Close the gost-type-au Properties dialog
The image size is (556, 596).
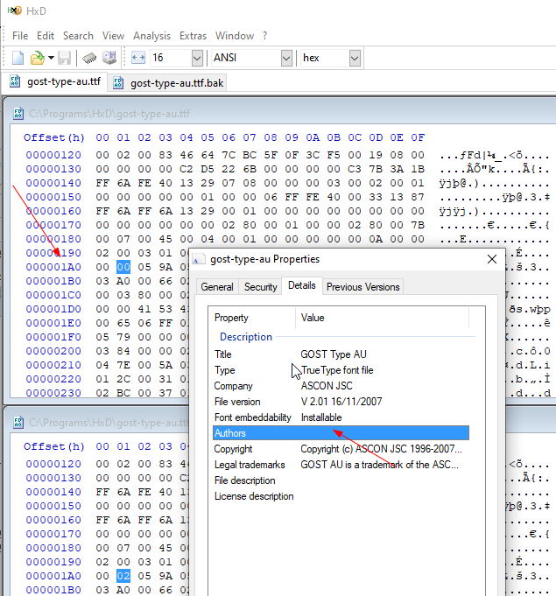click(x=492, y=259)
